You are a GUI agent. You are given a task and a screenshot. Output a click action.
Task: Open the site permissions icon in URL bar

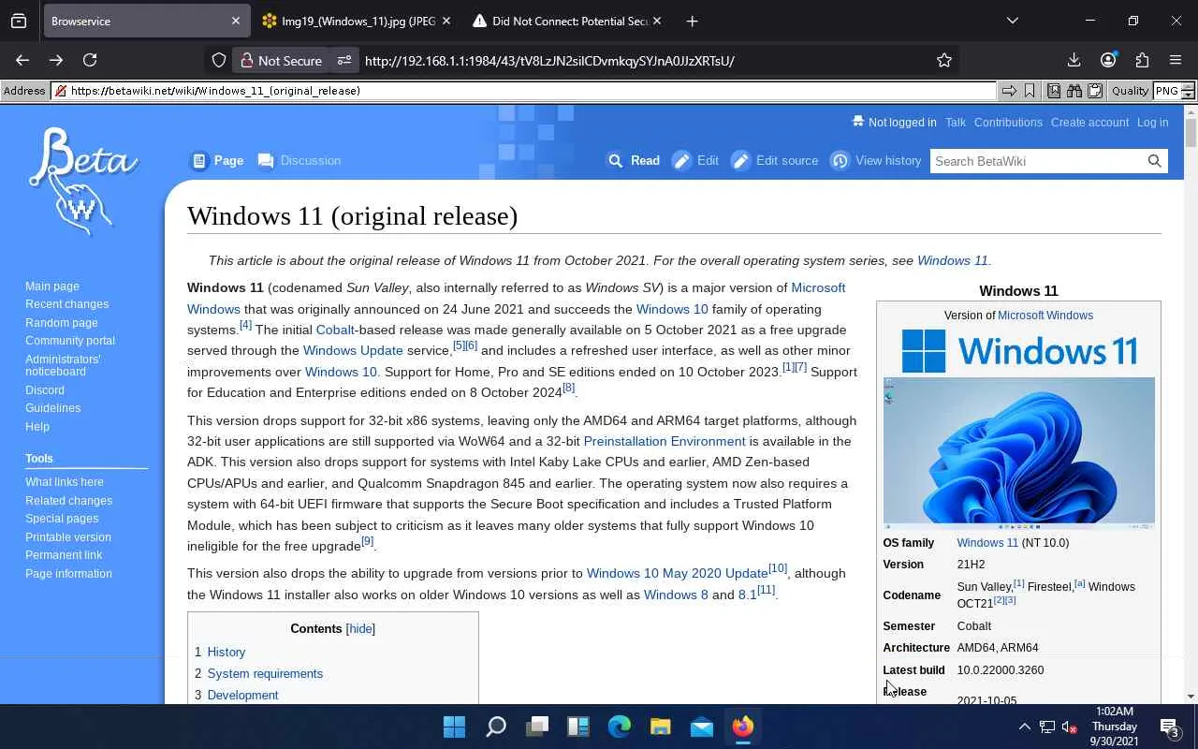coord(344,60)
